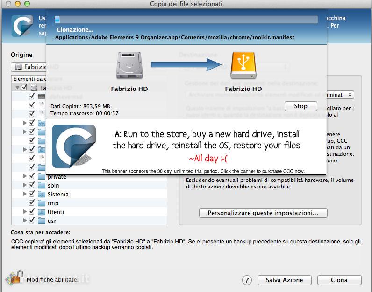Screen dimensions: 372x292
Task: Click the tmp folder icon
Action: click(42, 203)
